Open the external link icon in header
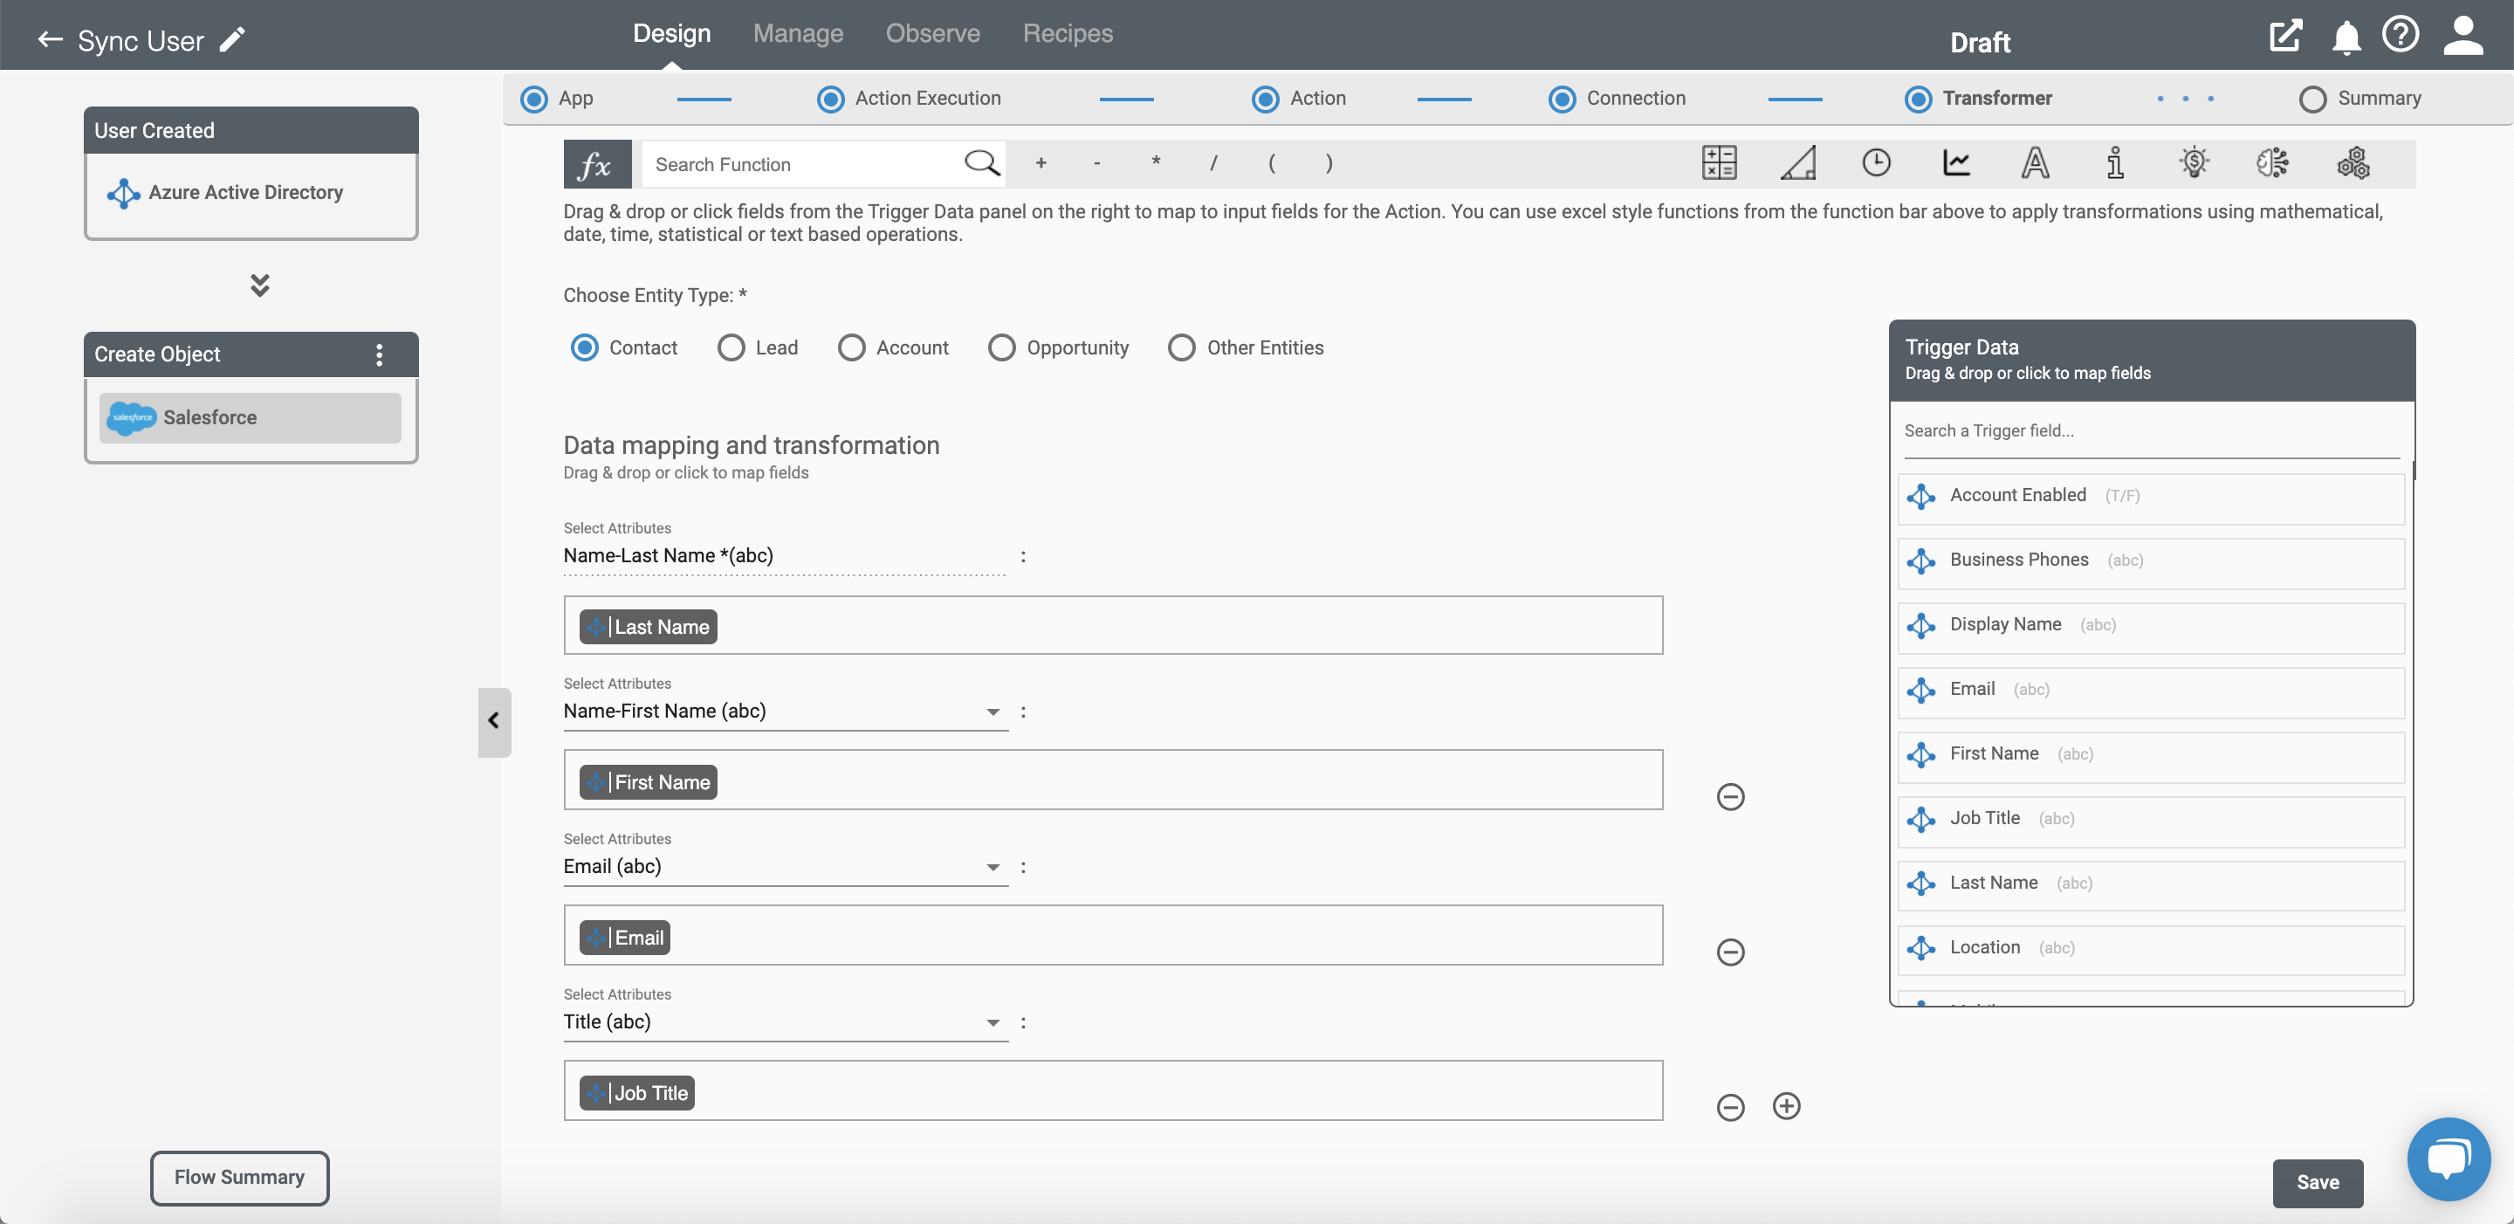This screenshot has height=1224, width=2514. pos(2285,36)
